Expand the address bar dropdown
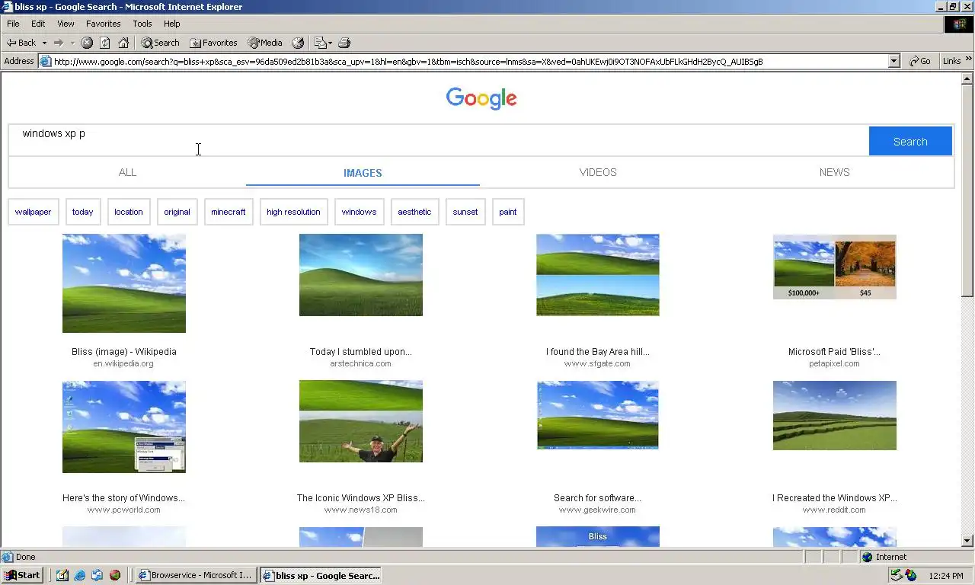The height and width of the screenshot is (585, 975). 894,62
